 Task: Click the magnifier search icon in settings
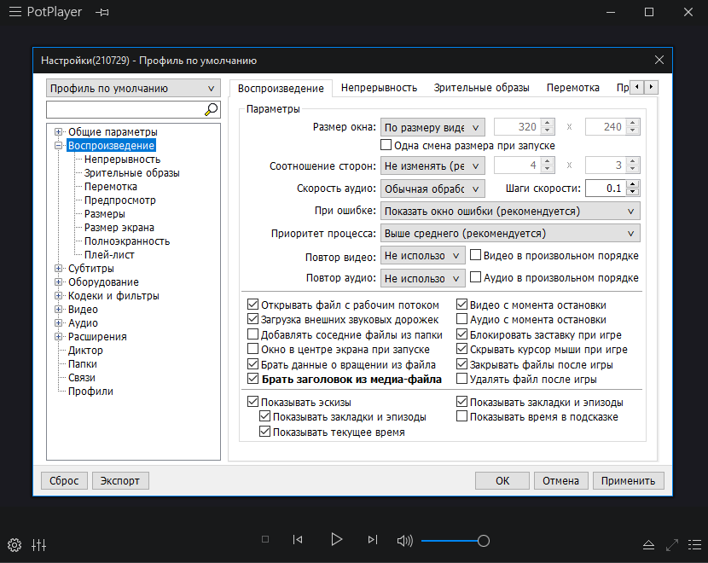click(x=211, y=109)
